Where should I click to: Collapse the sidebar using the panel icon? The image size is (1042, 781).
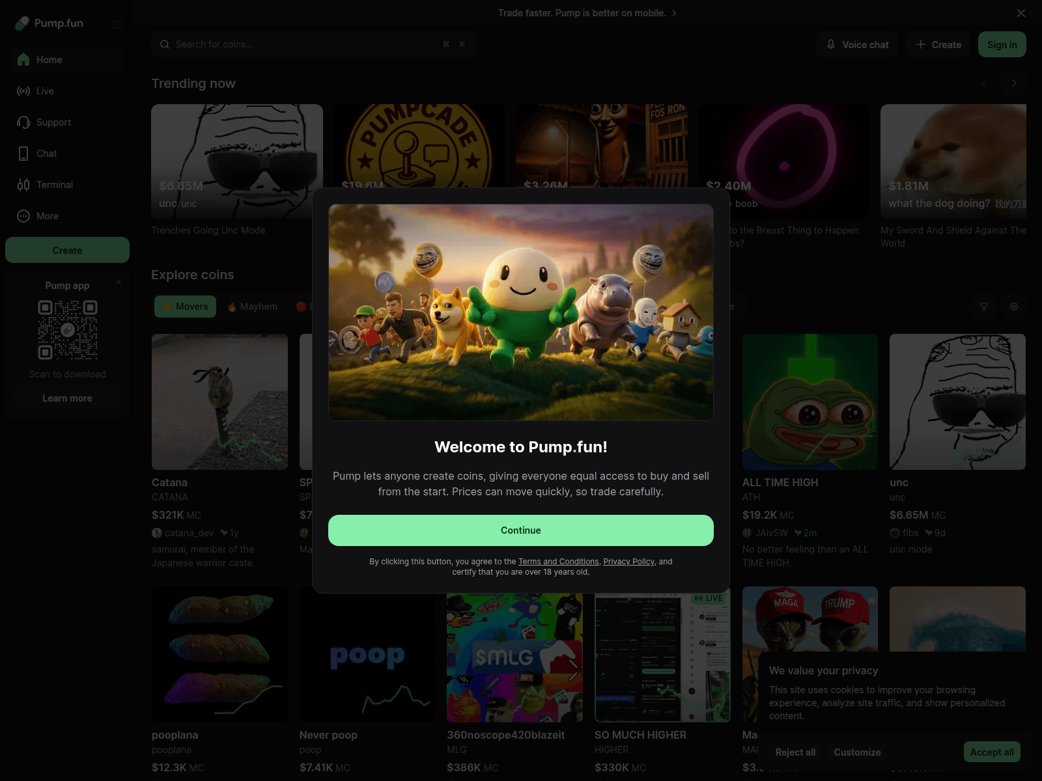118,25
